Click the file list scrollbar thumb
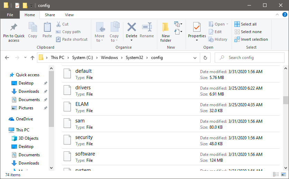This screenshot has width=289, height=179. click(286, 100)
